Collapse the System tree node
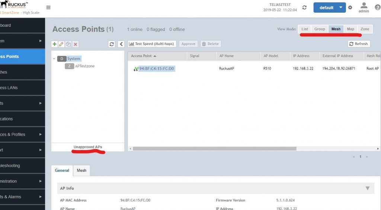Viewport: 381px width, 210px height. click(54, 59)
